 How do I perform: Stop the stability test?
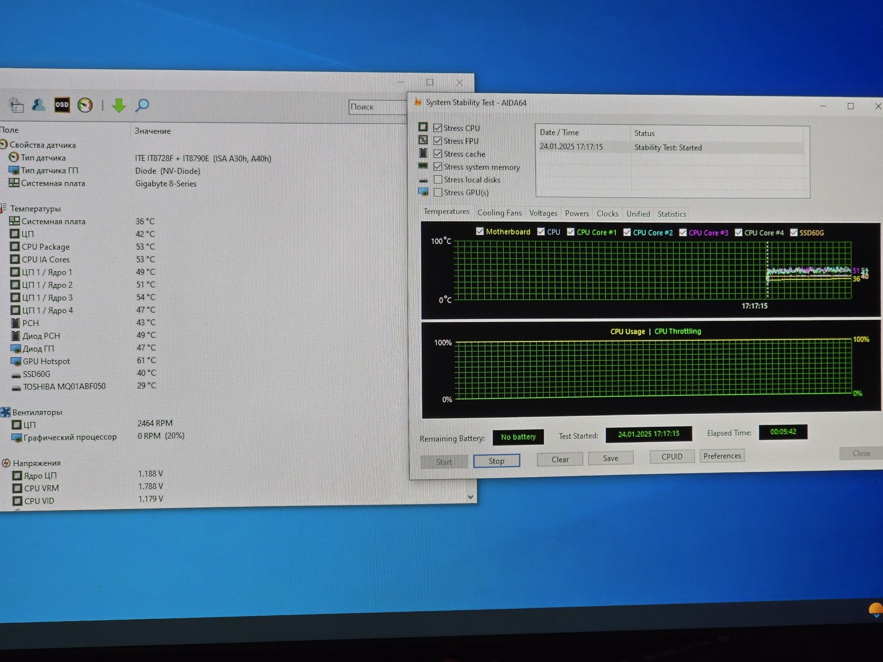(x=496, y=461)
